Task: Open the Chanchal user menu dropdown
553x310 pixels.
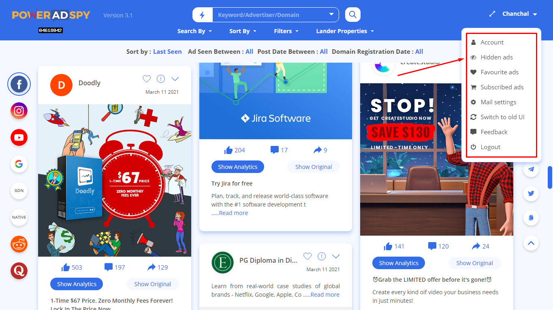Action: (520, 14)
